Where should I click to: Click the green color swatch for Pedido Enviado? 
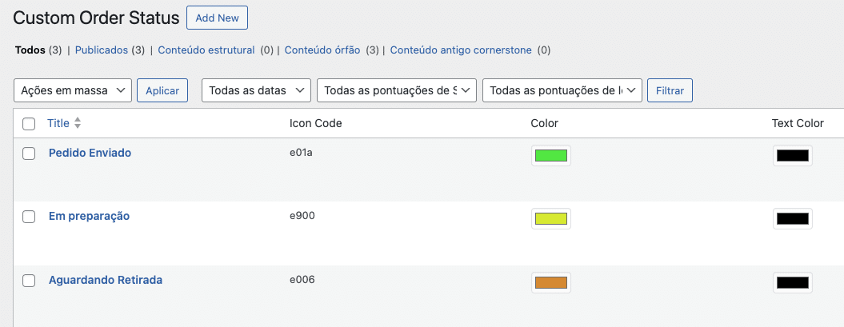tap(550, 155)
